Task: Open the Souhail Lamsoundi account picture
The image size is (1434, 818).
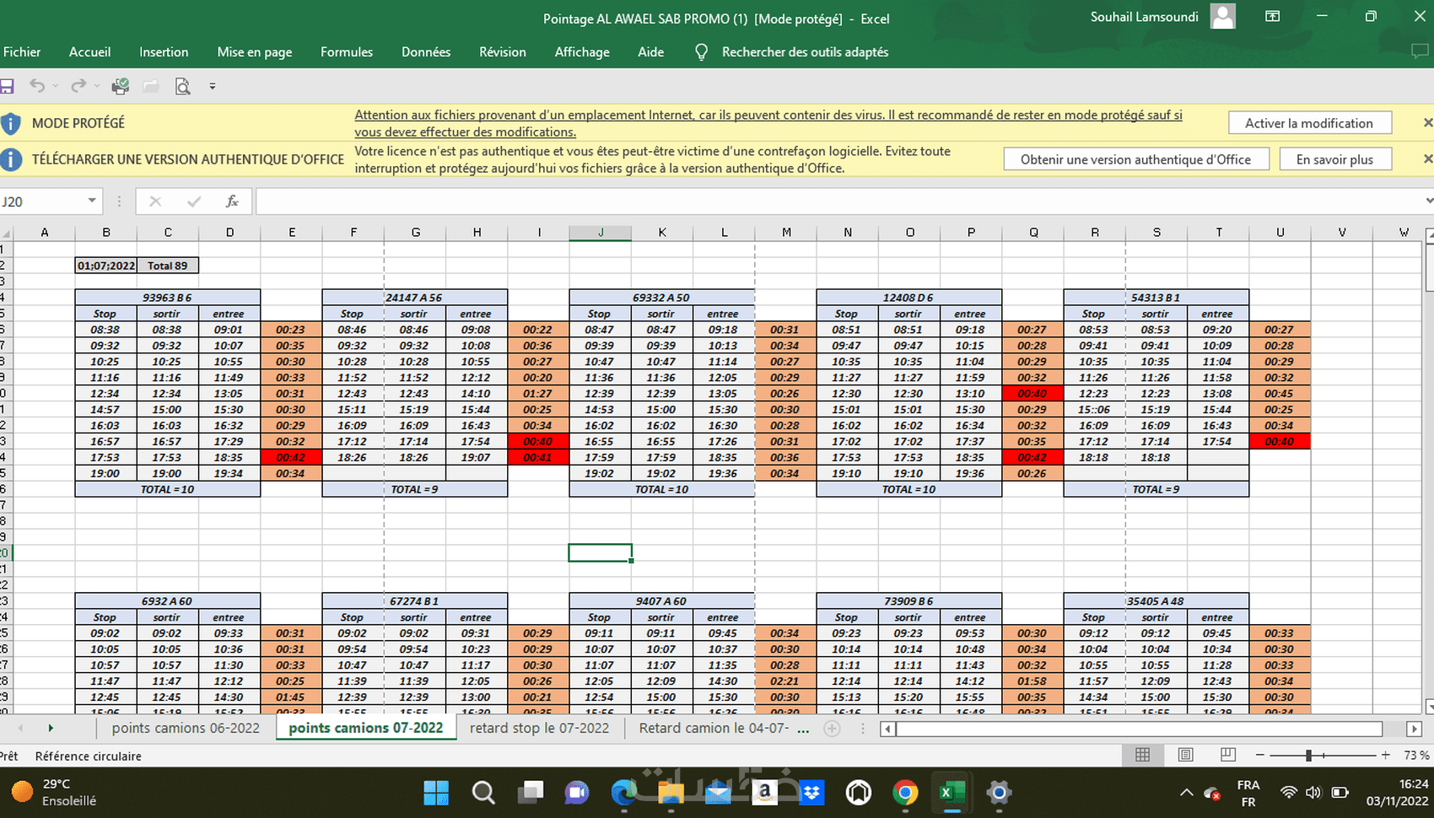Action: pyautogui.click(x=1222, y=16)
